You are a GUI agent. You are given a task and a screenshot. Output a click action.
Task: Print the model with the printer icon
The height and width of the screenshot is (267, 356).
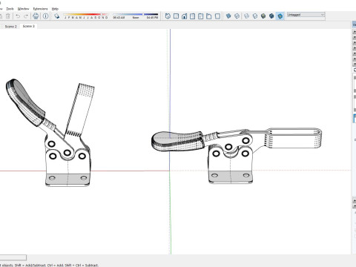point(36,16)
